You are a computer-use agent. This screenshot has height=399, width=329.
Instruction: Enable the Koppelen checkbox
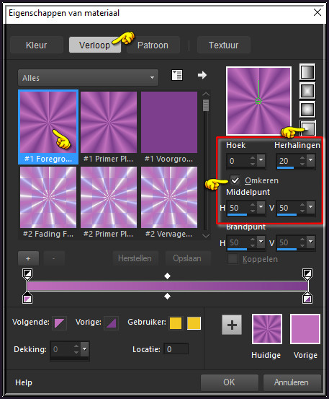pos(233,259)
